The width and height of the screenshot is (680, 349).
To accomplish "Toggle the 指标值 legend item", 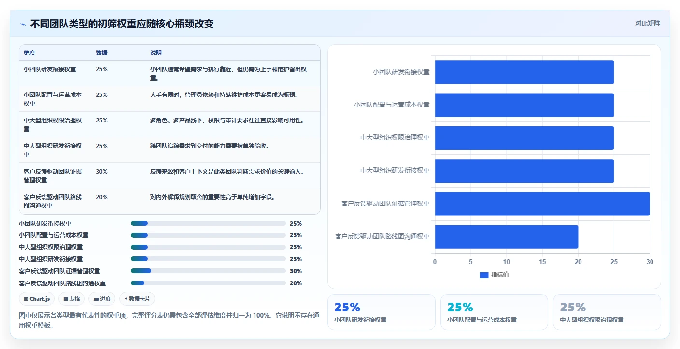I will (x=494, y=275).
